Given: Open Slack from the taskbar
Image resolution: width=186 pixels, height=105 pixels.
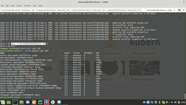Looking at the screenshot, I should click(53, 102).
